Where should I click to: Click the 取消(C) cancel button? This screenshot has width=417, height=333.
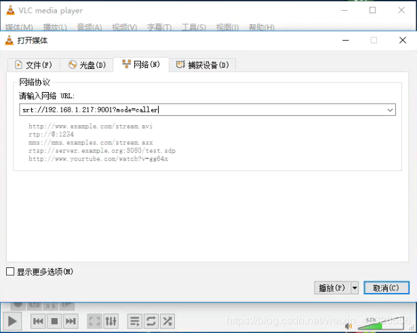click(x=386, y=288)
